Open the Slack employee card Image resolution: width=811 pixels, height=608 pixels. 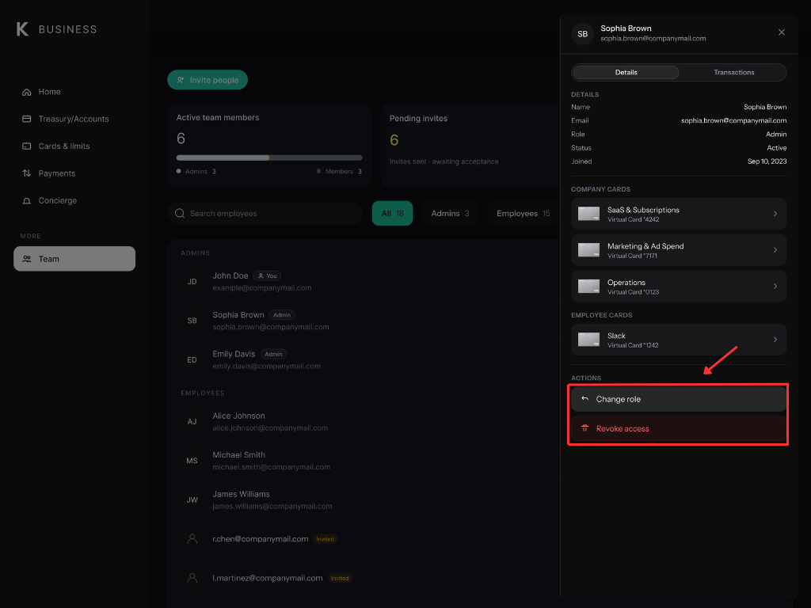679,340
